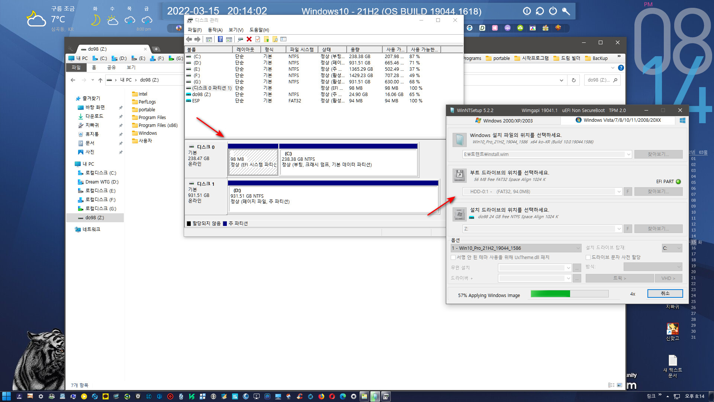The width and height of the screenshot is (714, 402).
Task: Switch to the Windows Vista/7/8/10/11 tab
Action: coord(618,120)
